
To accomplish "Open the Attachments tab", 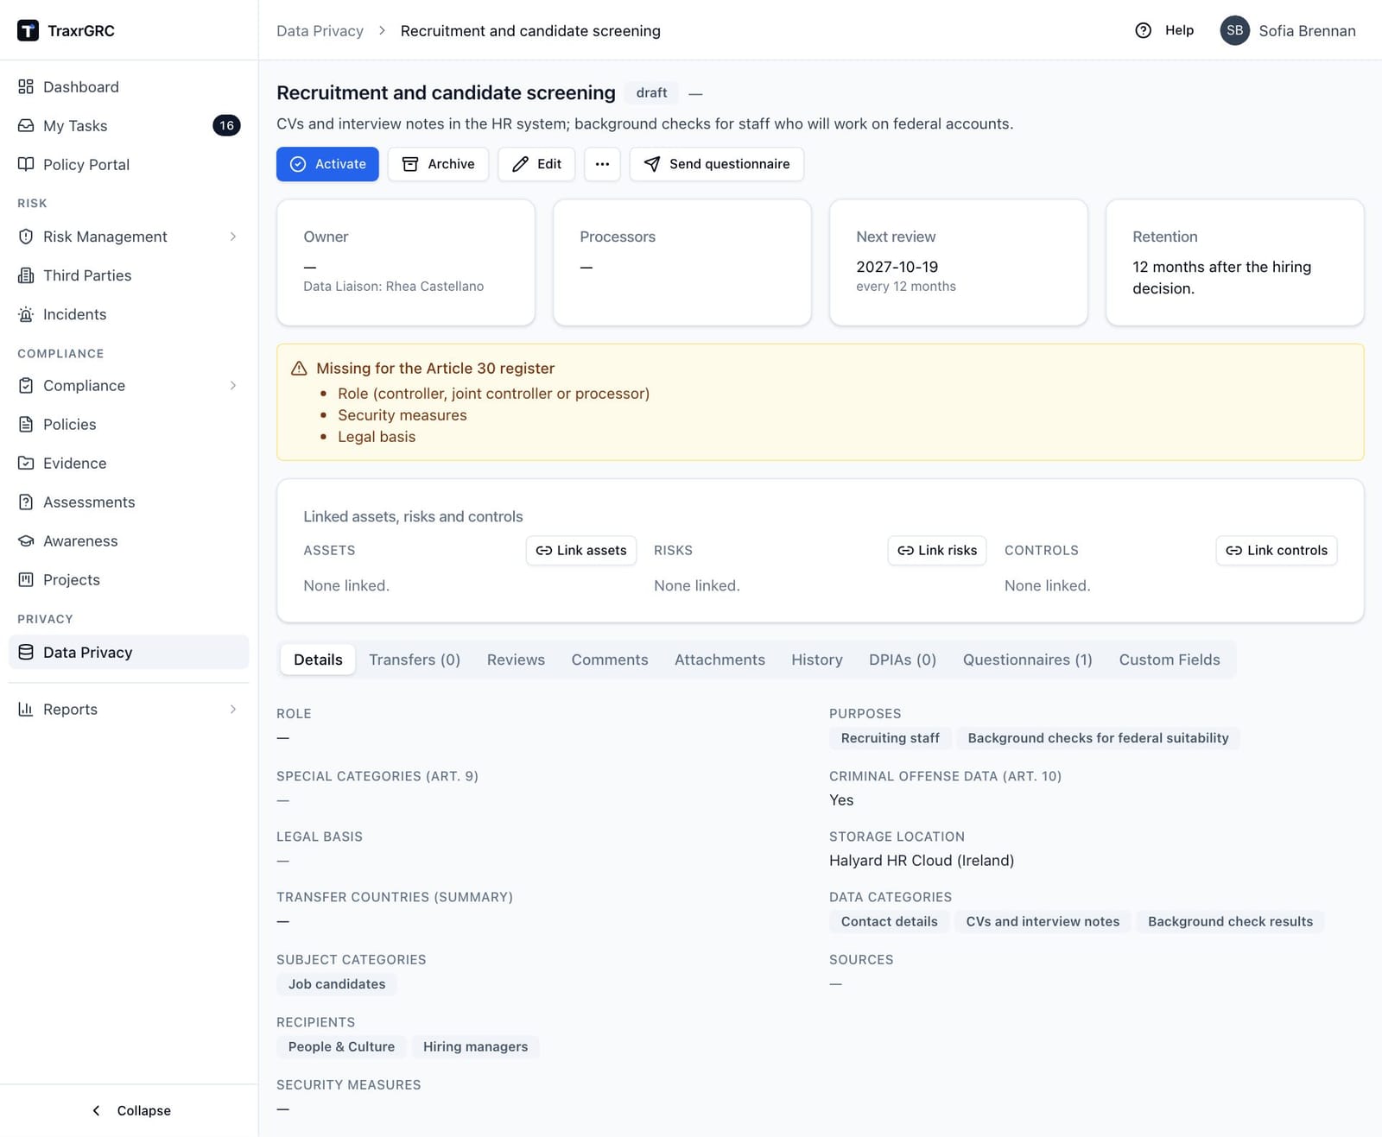I will [720, 660].
